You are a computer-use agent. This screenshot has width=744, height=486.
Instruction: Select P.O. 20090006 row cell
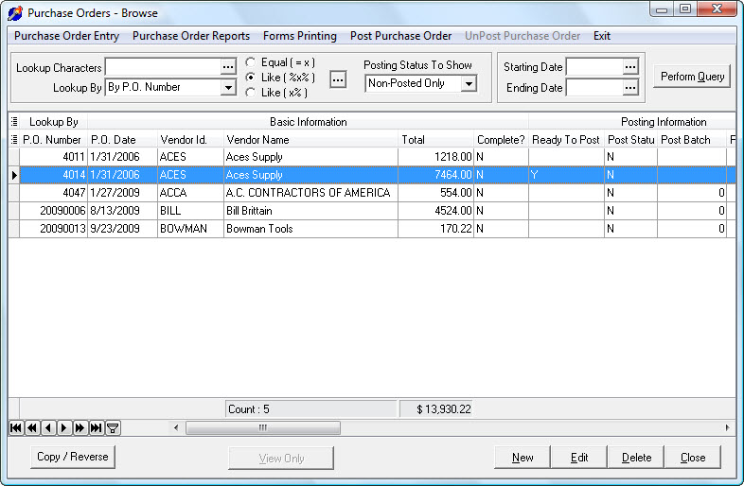(x=53, y=211)
